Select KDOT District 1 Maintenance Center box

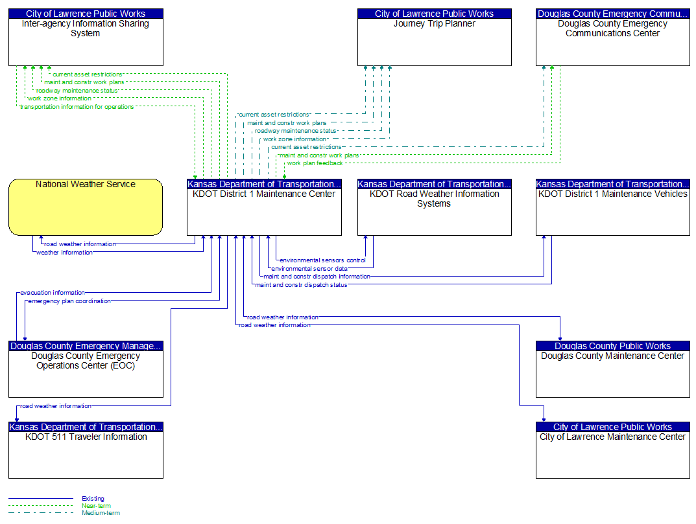click(264, 207)
